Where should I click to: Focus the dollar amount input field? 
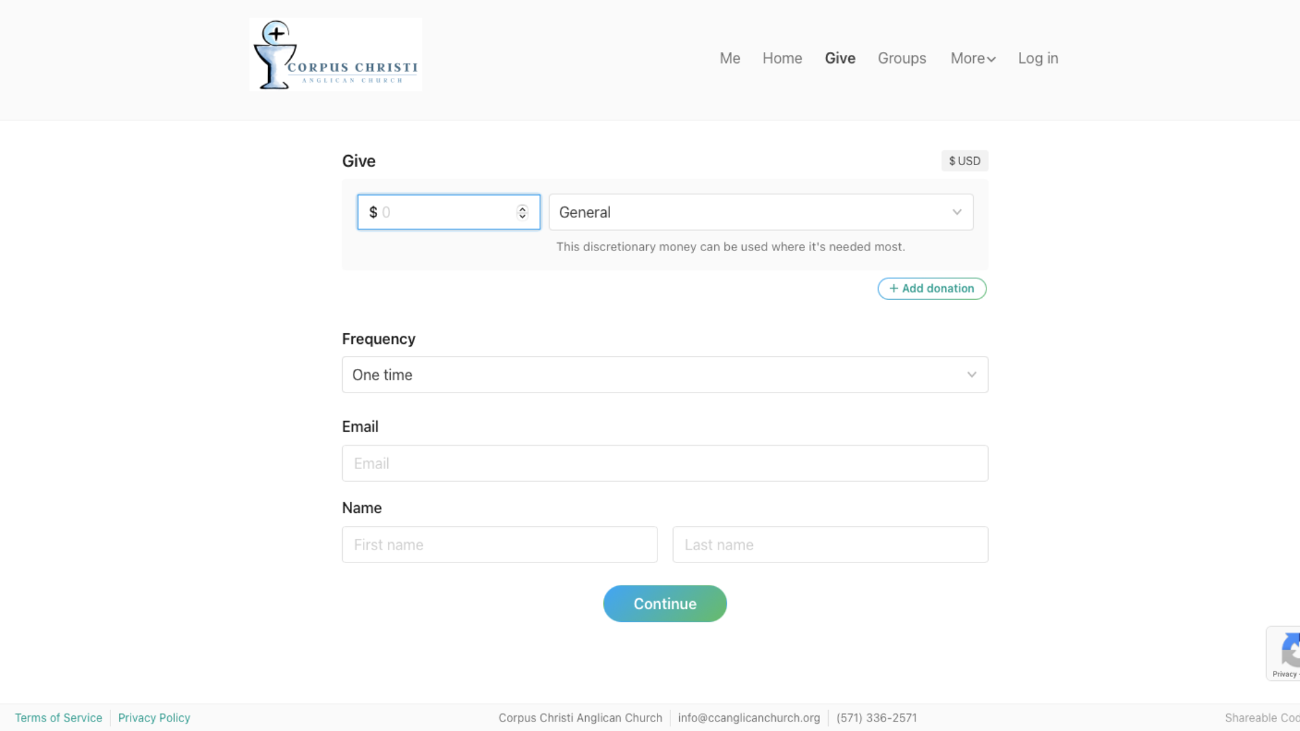click(x=440, y=213)
